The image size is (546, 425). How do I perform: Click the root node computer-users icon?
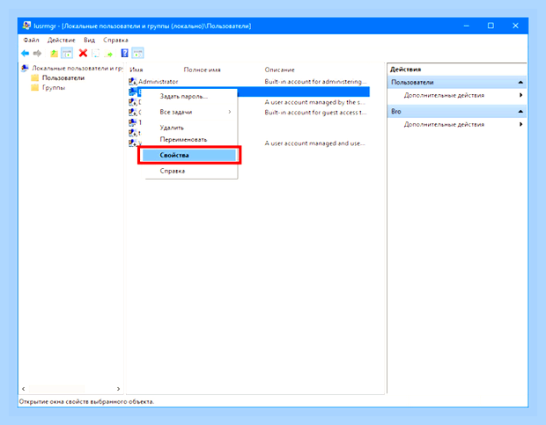tap(25, 68)
